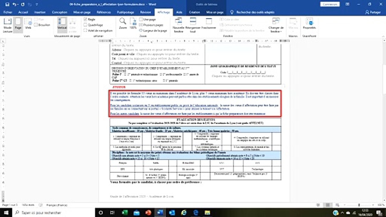Switch to the Conception tab
386x217 pixels.
point(59,12)
